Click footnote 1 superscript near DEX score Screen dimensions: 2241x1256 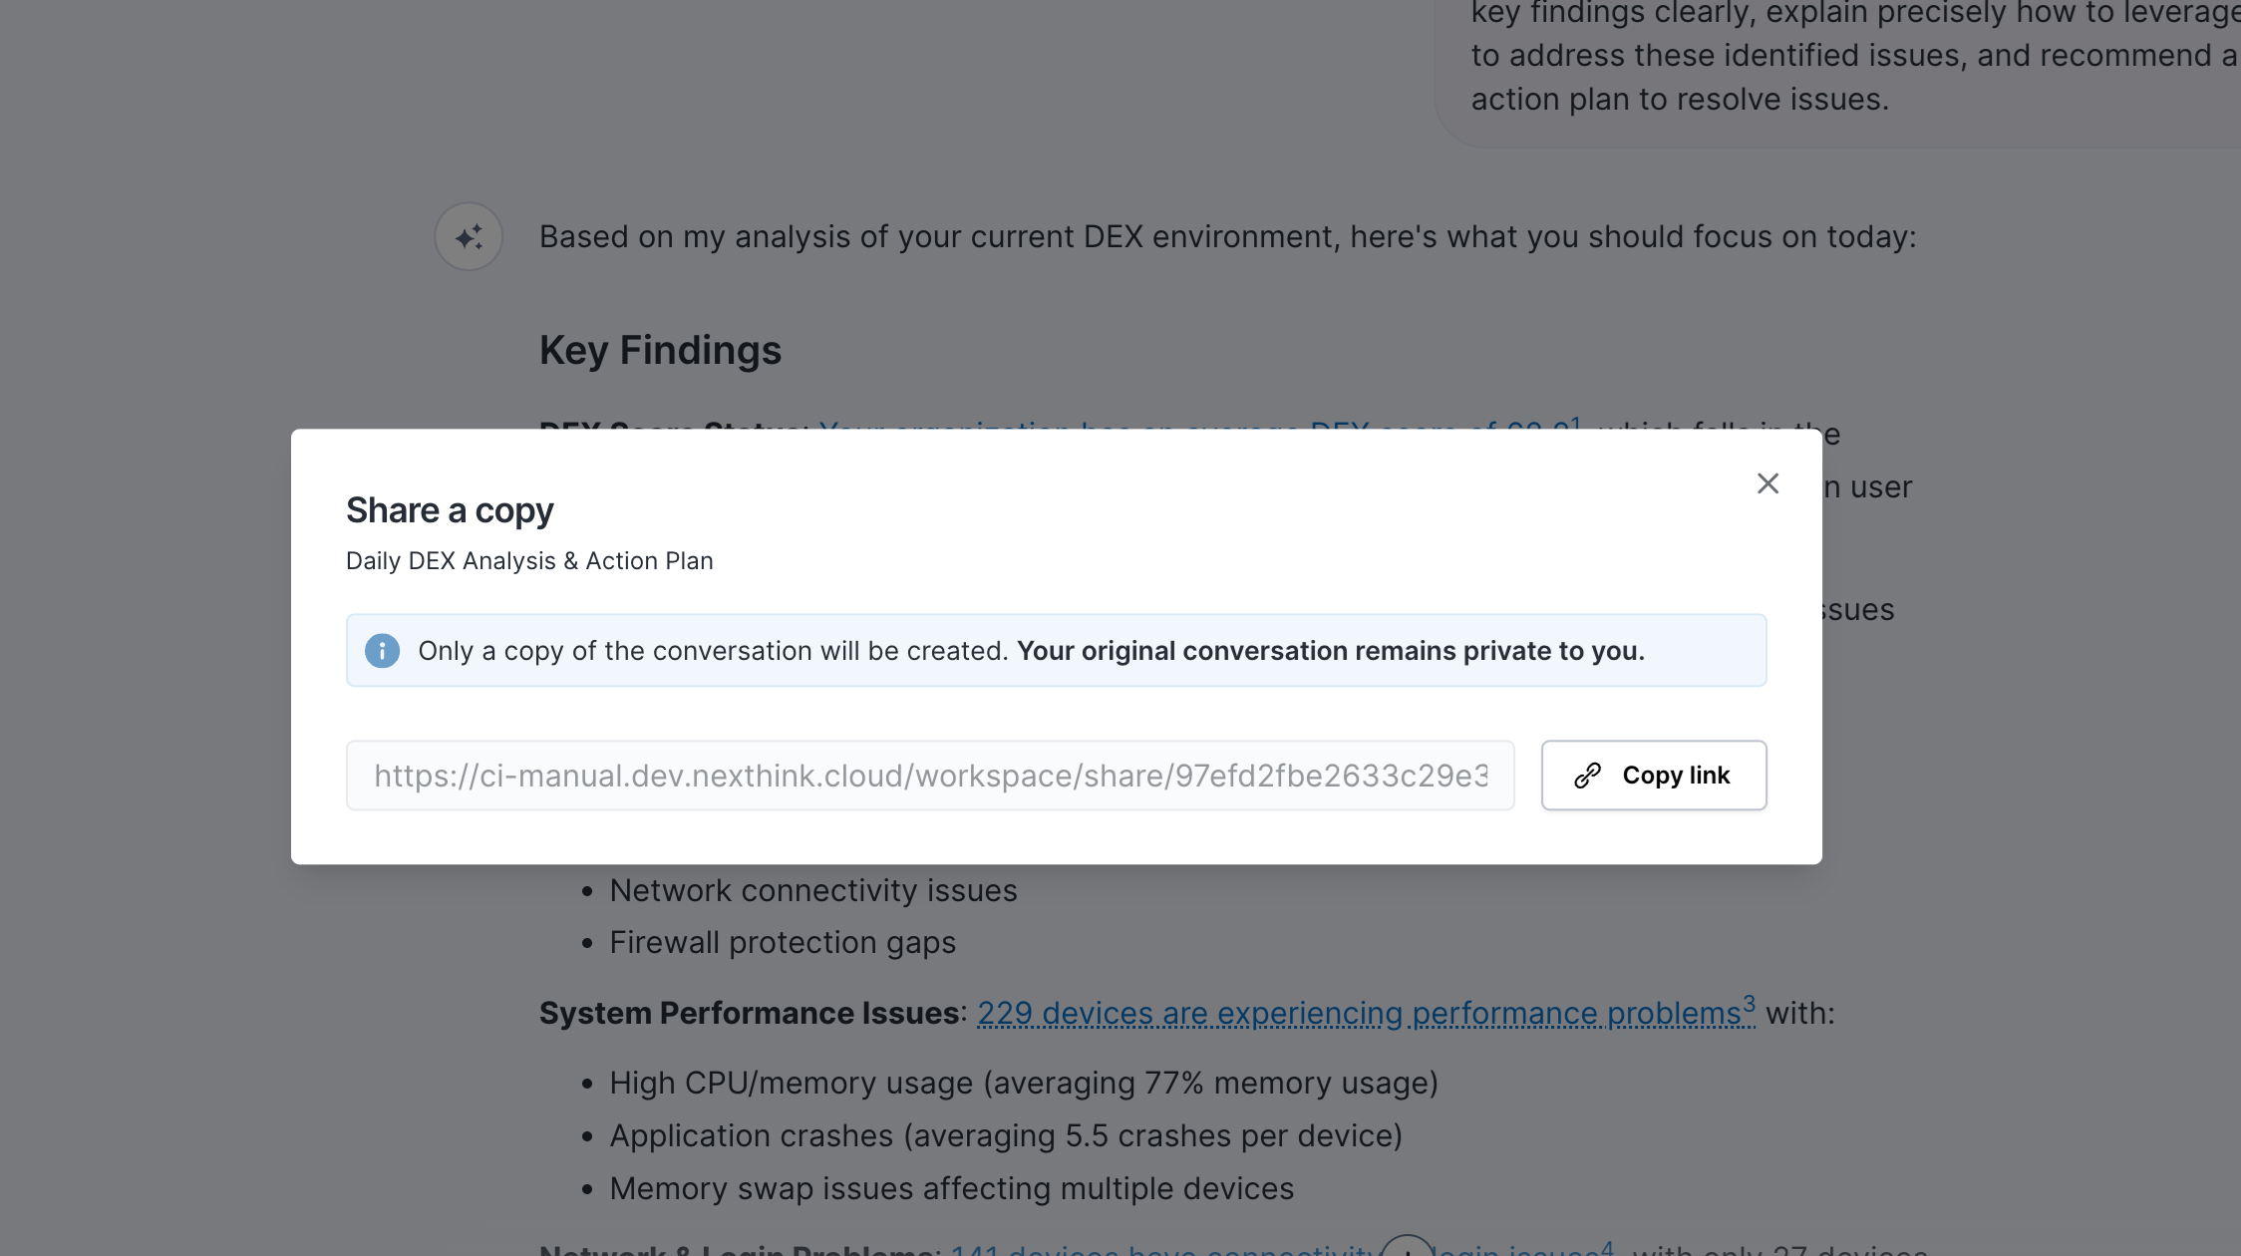coord(1575,424)
